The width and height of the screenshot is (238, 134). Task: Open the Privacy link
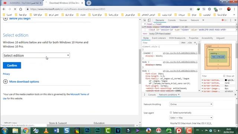(6, 74)
